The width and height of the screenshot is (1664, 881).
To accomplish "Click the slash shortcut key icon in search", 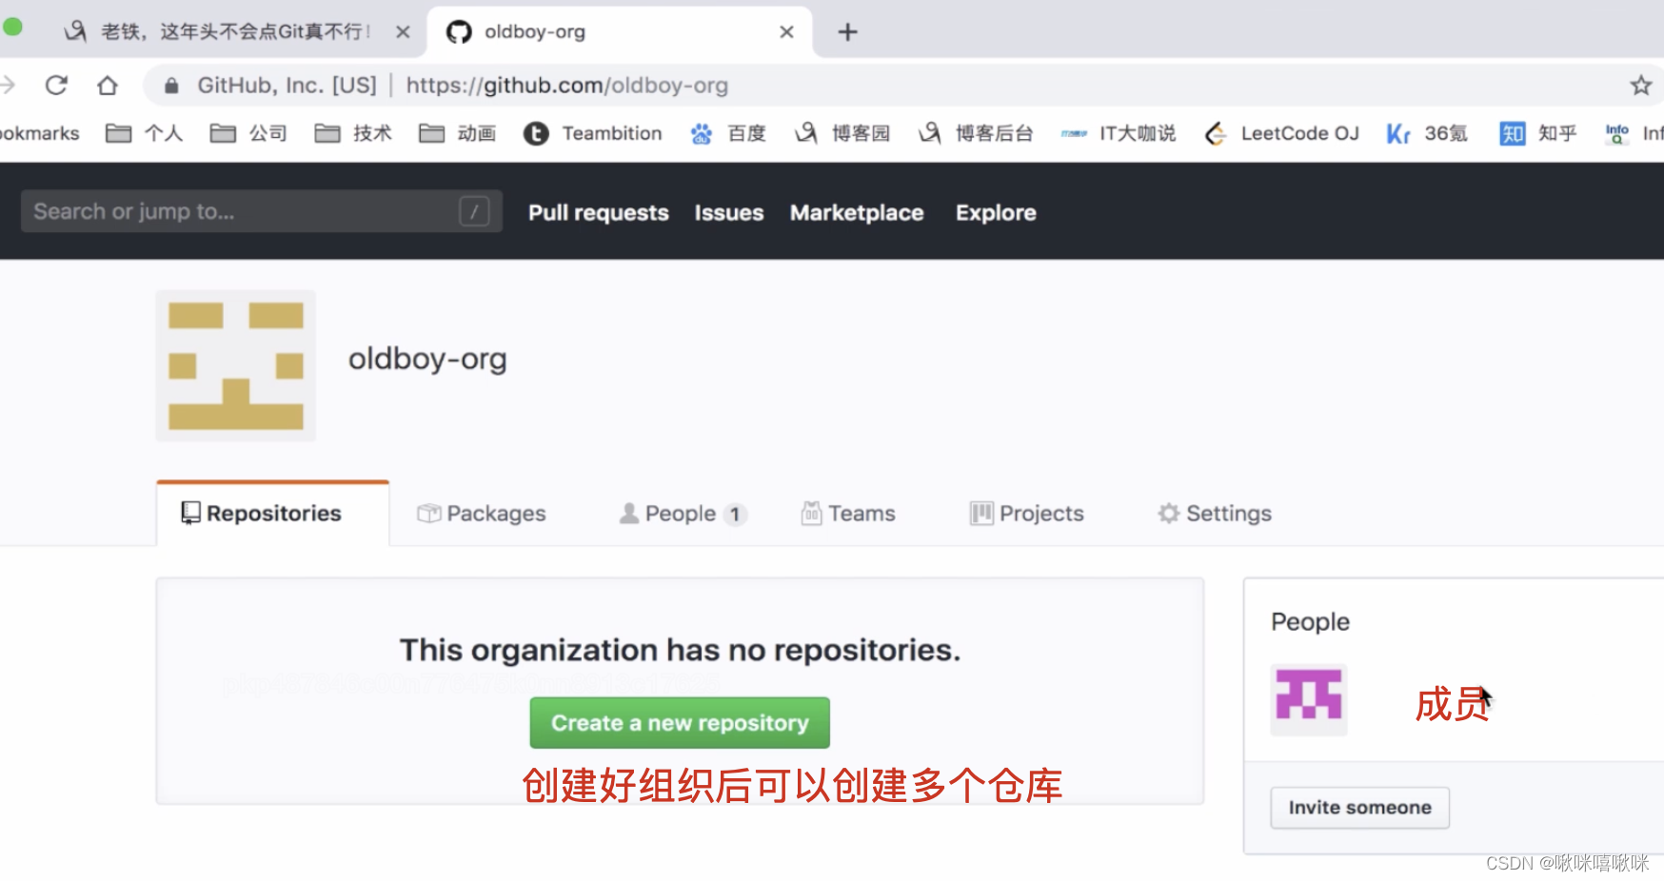I will click(x=474, y=211).
